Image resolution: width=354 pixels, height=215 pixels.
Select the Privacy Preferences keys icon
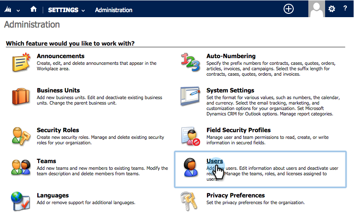click(189, 201)
